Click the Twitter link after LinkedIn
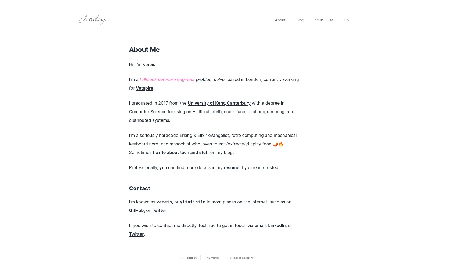 [136, 234]
